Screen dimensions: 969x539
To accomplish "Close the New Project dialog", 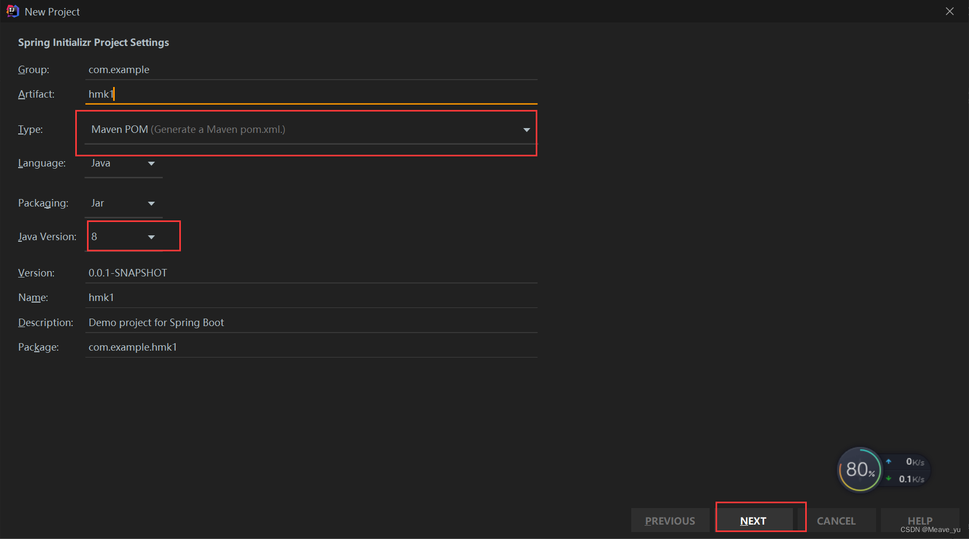I will pyautogui.click(x=950, y=11).
